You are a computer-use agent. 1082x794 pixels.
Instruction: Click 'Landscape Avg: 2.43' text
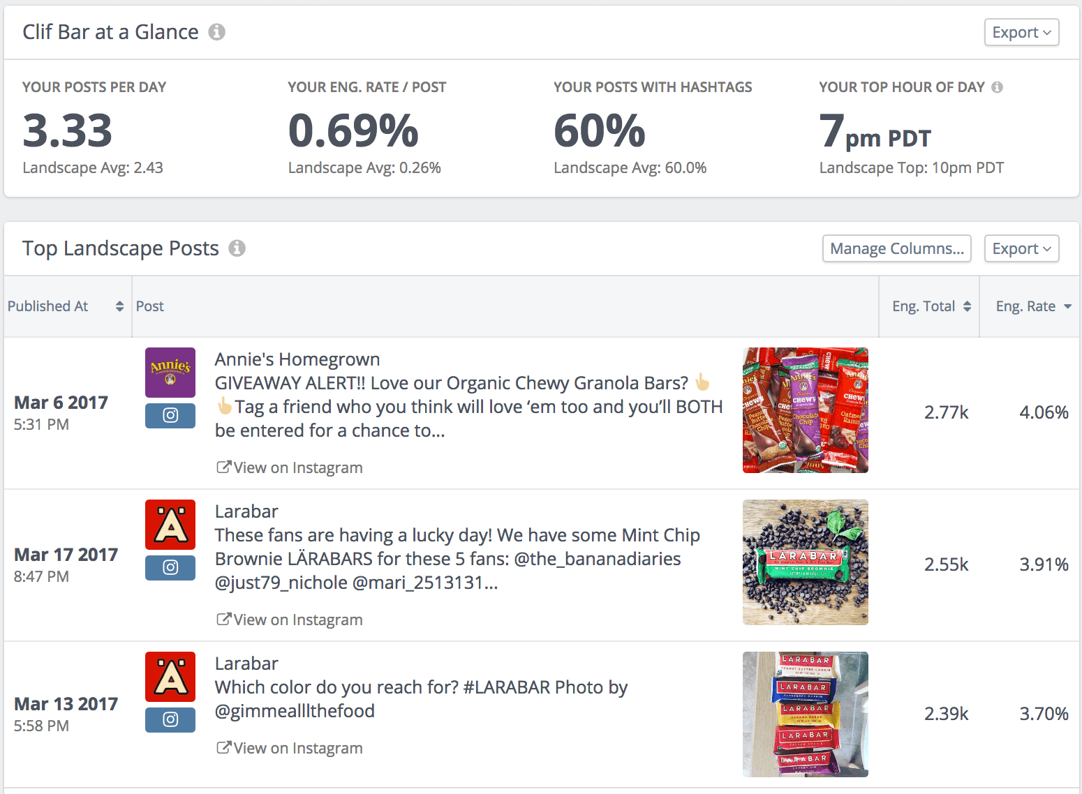click(93, 168)
